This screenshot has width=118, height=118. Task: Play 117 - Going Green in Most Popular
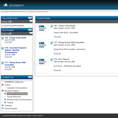click(x=3, y=63)
